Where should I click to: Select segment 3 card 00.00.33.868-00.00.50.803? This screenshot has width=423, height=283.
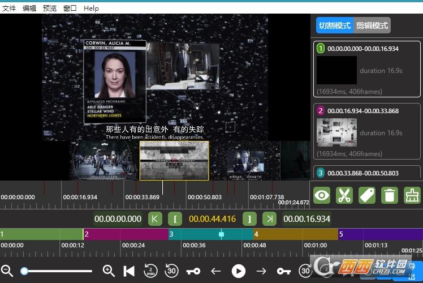click(367, 171)
